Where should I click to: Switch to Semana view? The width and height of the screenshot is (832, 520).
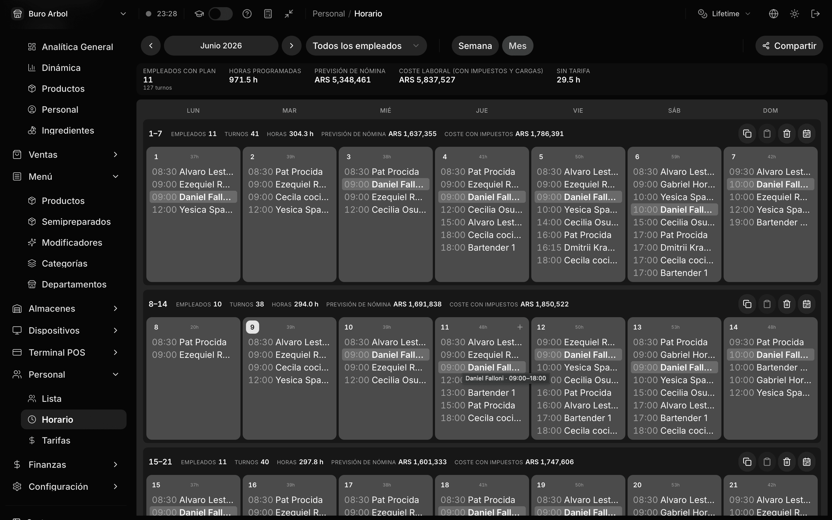click(x=475, y=46)
